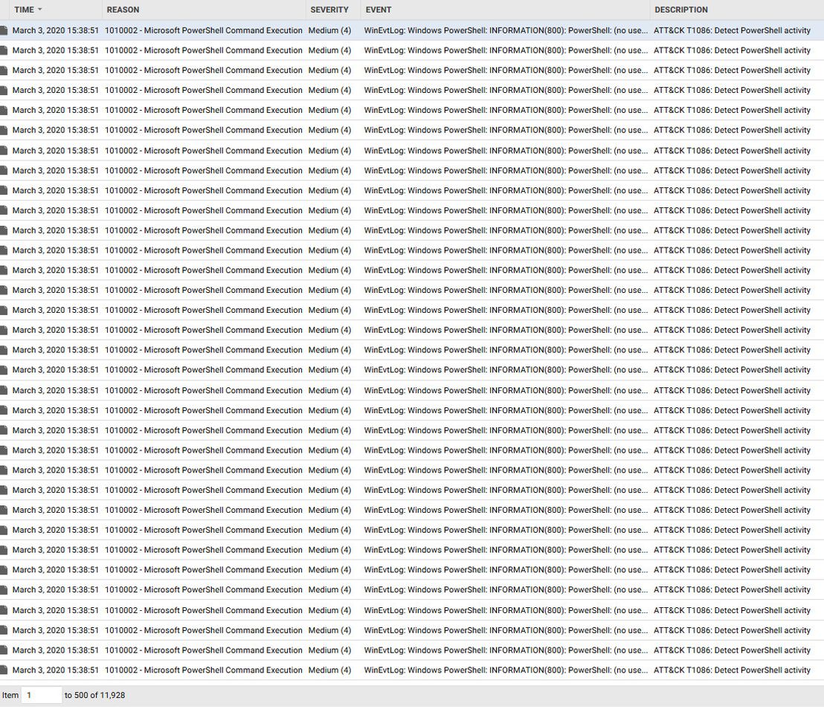Screen dimensions: 824x709
Task: Select the highlighted row's PowerShell Command Execution reason
Action: point(203,30)
